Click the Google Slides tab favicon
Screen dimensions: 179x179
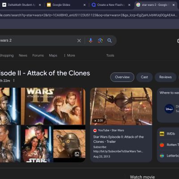pos(49,5)
